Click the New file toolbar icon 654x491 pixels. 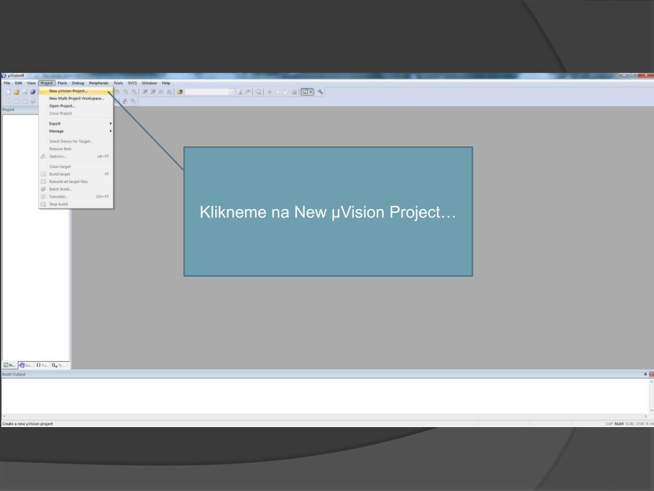click(8, 92)
